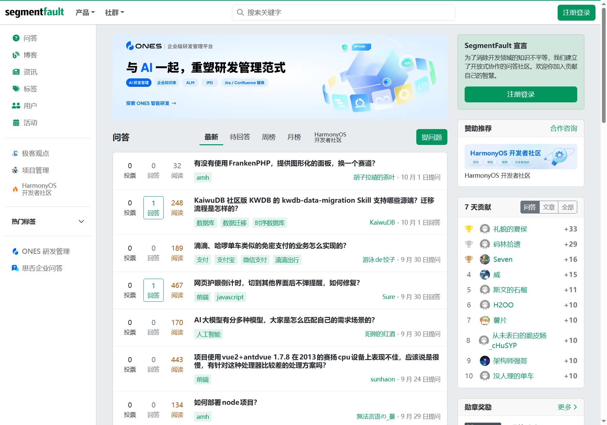The image size is (607, 425).
Task: Open the 产品 dropdown menu
Action: pos(85,12)
